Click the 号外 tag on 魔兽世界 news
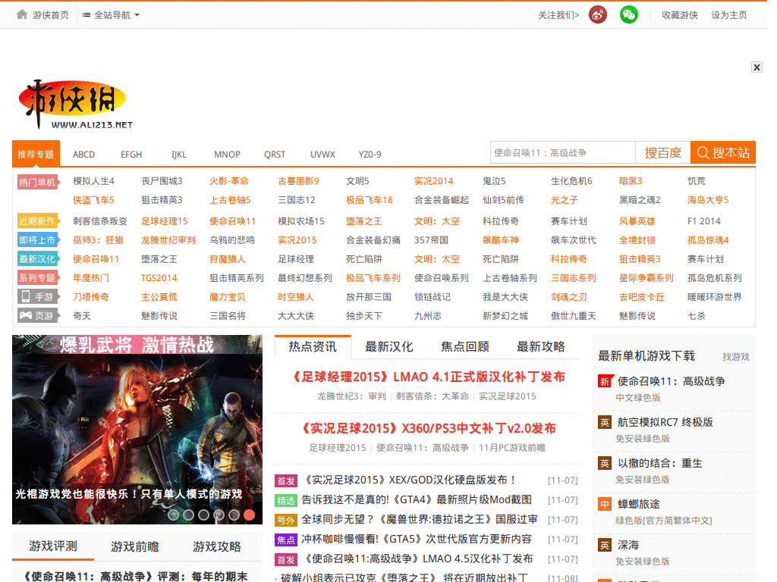 coord(286,520)
